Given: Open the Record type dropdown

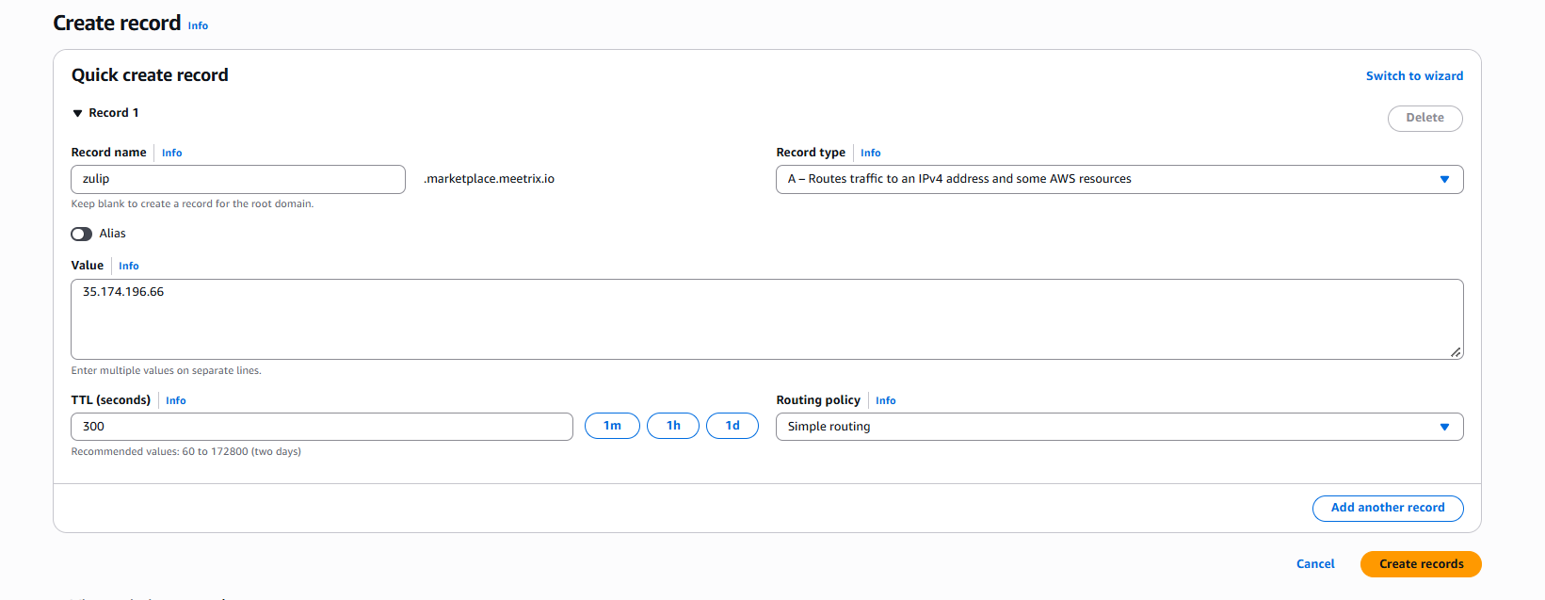Looking at the screenshot, I should (1119, 179).
